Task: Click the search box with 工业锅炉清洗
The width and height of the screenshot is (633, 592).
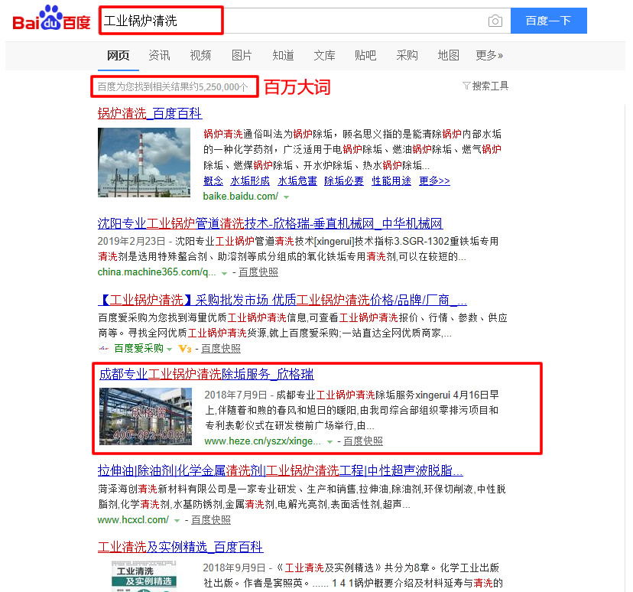Action: pos(305,21)
